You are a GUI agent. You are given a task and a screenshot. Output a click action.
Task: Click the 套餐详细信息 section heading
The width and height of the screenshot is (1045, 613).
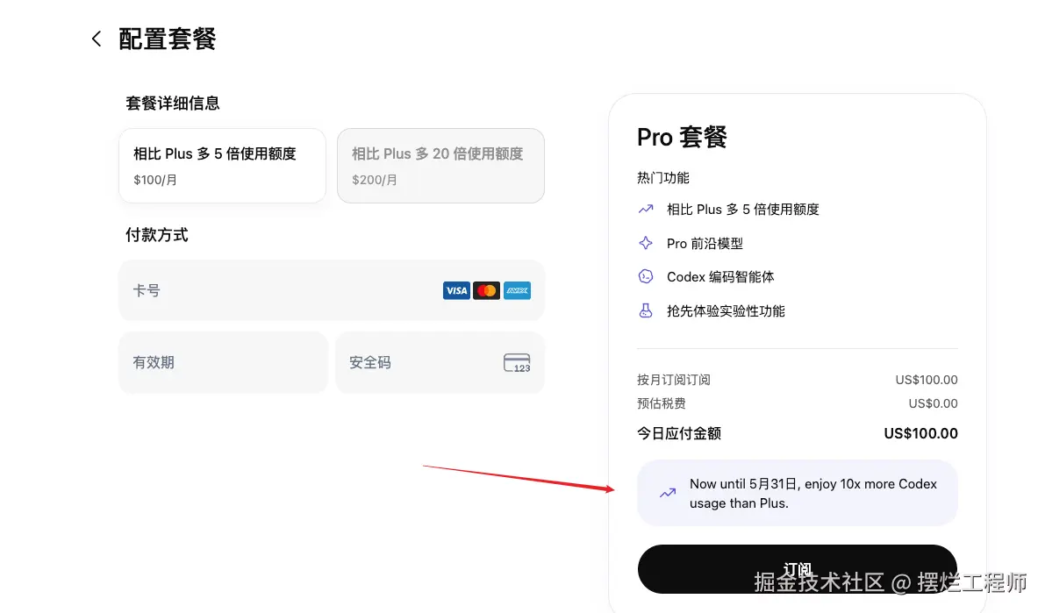point(173,103)
